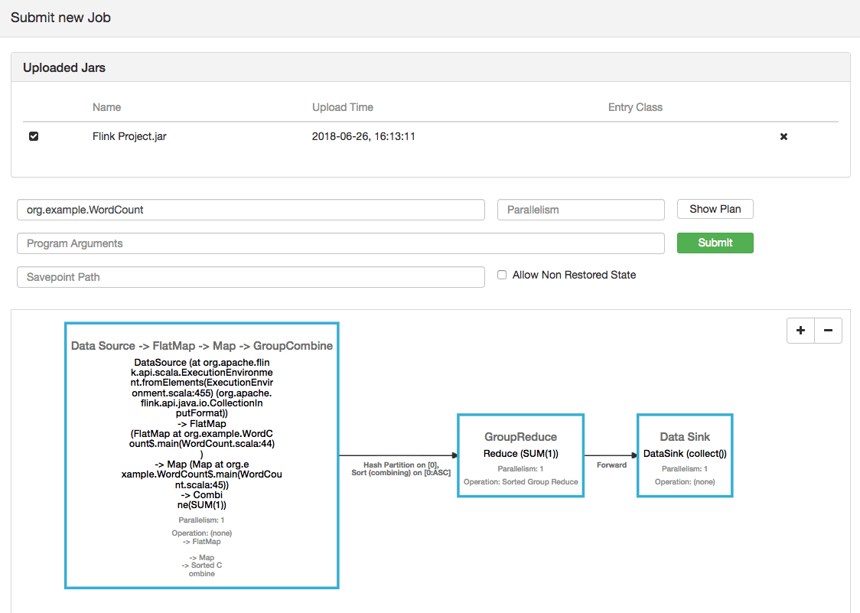Select the Savepoint Path field
Image resolution: width=860 pixels, height=613 pixels.
tap(250, 277)
